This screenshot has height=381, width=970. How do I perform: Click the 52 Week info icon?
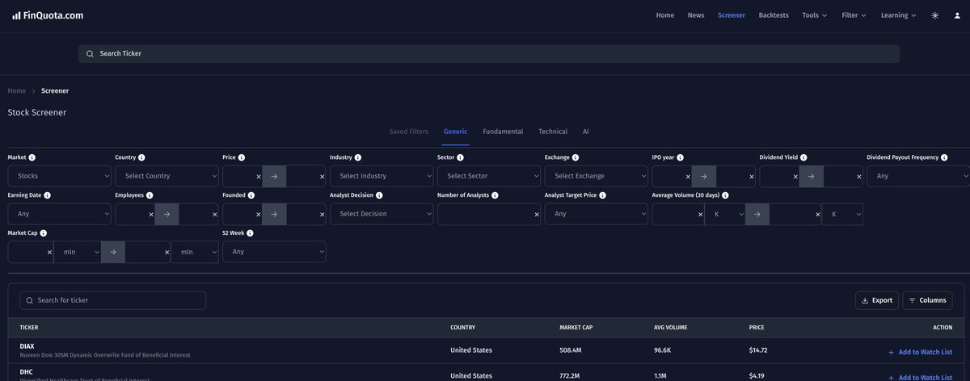[250, 232]
